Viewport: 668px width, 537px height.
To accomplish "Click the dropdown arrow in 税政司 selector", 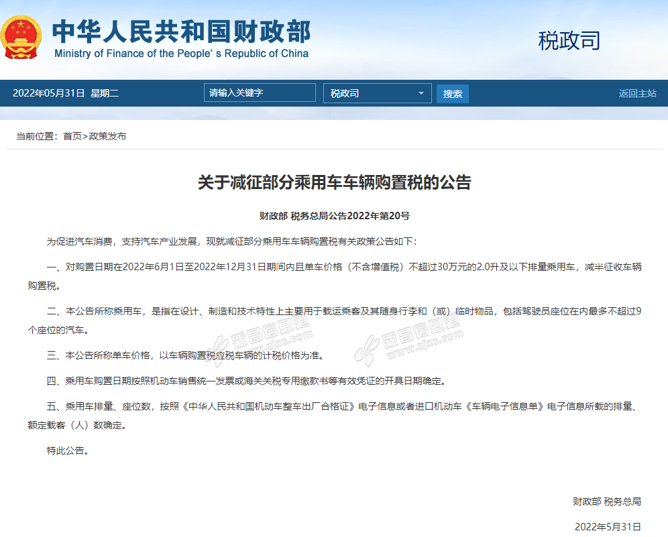I will tap(421, 93).
